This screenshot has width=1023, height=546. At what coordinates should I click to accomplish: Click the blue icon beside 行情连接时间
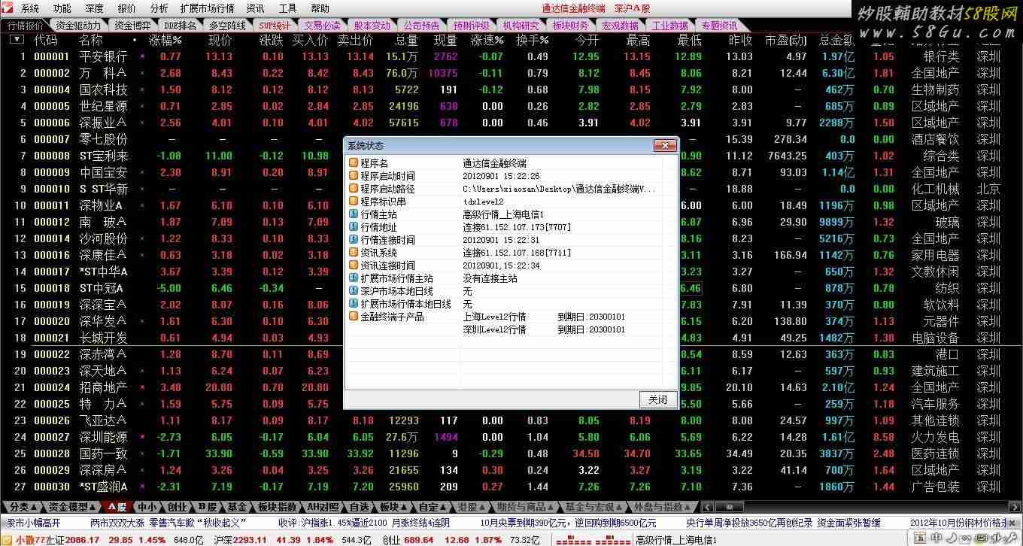tap(354, 240)
